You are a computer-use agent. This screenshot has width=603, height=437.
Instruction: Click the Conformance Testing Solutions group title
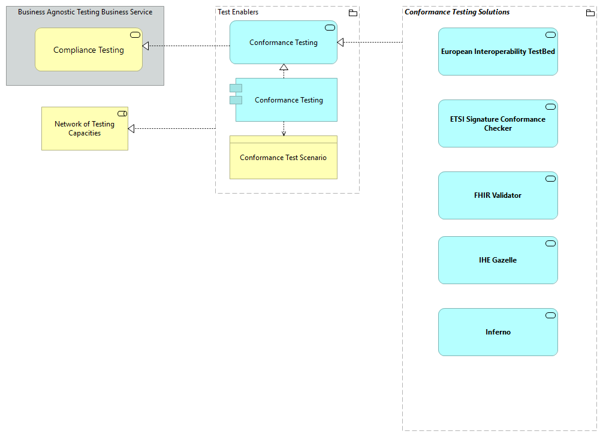457,12
